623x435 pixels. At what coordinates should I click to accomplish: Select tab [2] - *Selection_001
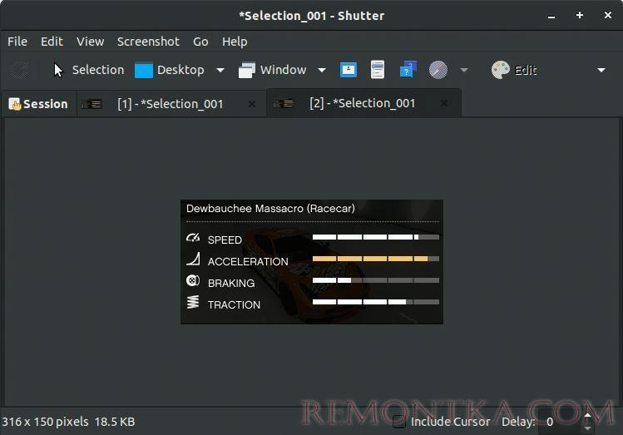tap(363, 103)
